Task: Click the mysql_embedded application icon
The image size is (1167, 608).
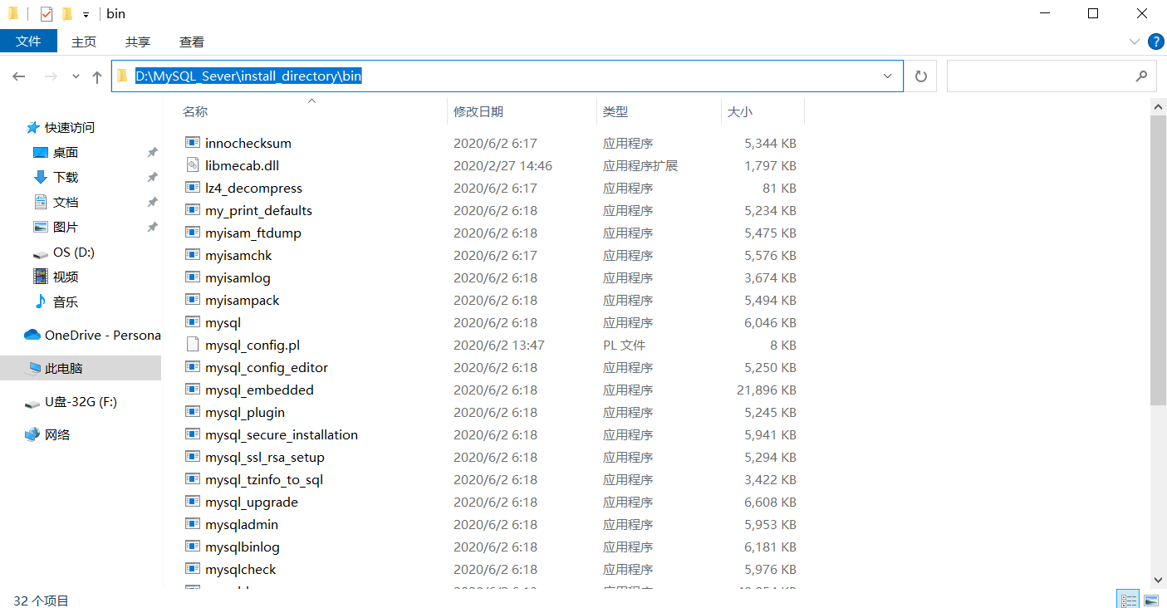Action: tap(192, 390)
